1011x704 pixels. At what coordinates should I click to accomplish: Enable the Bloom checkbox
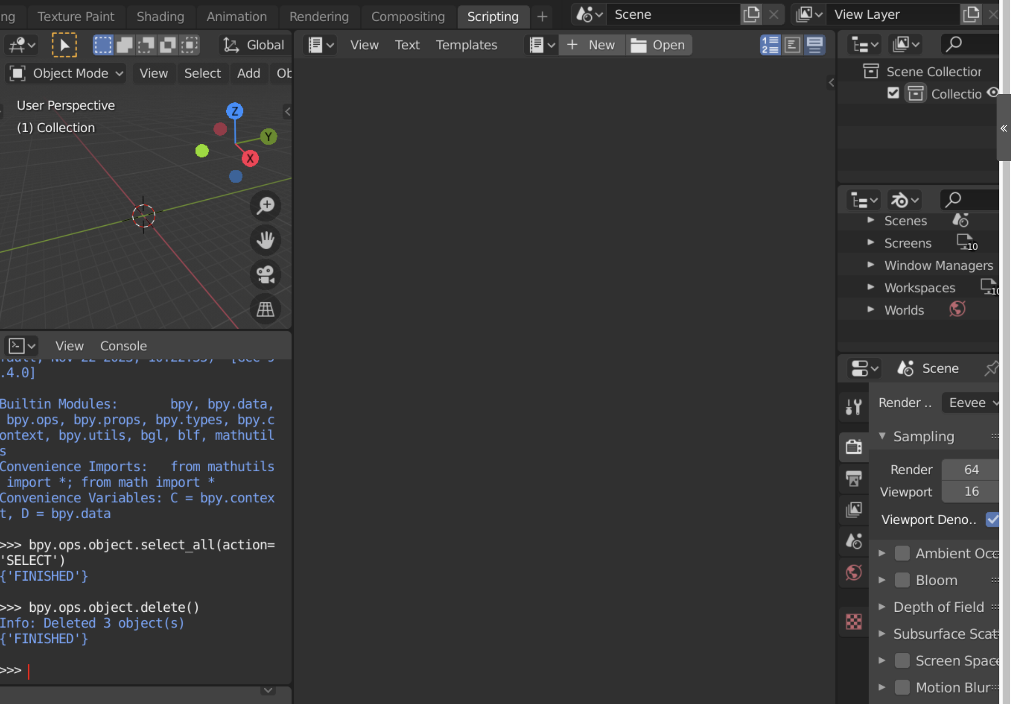tap(902, 580)
